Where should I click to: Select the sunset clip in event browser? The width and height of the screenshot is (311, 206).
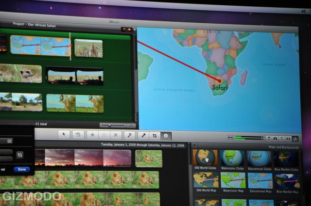83,158
